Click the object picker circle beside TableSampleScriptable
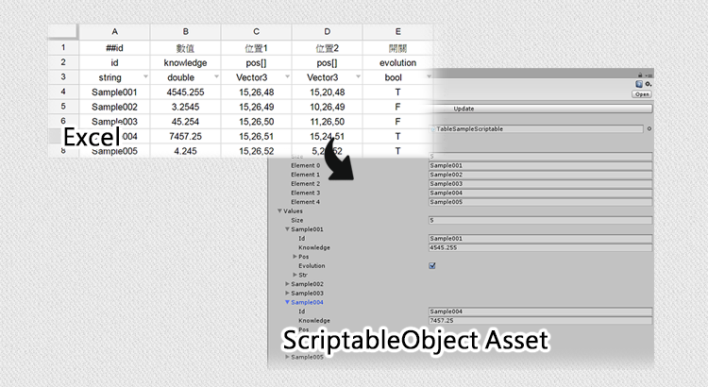The width and height of the screenshot is (708, 387). [649, 128]
